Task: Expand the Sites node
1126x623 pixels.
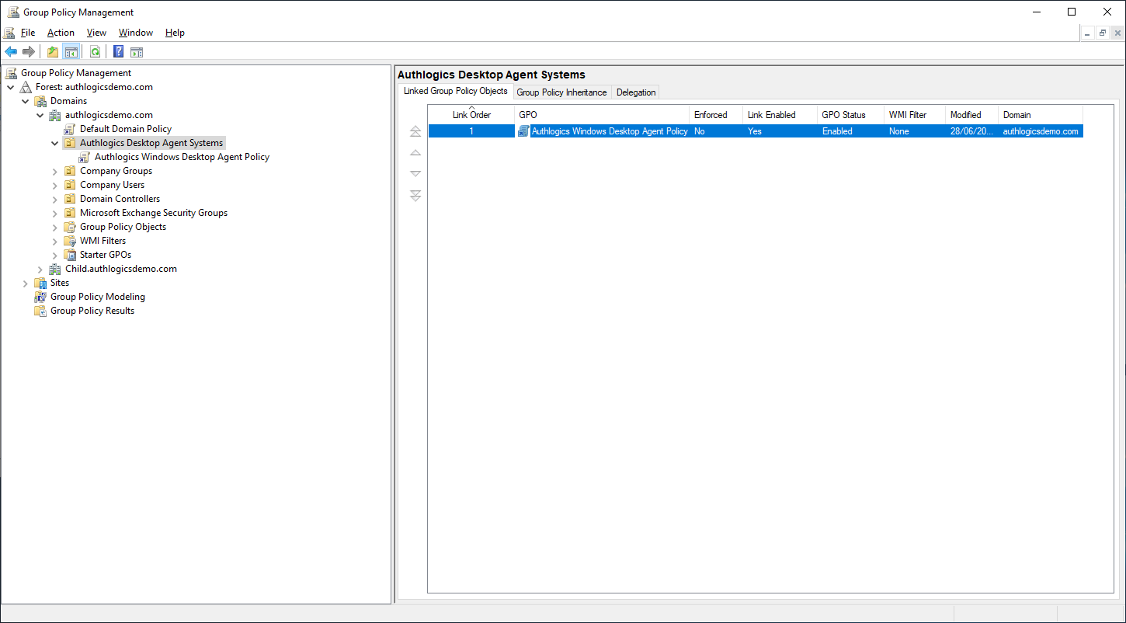Action: [26, 283]
